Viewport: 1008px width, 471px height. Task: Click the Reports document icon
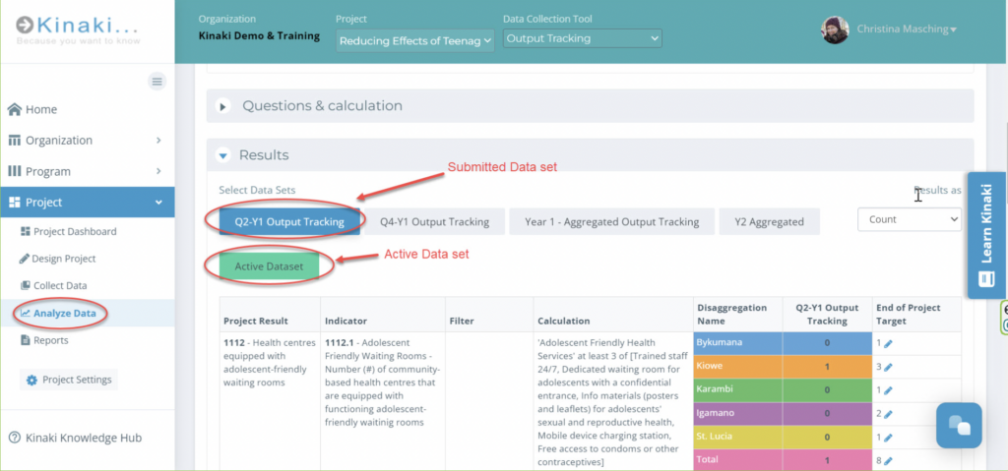coord(25,340)
